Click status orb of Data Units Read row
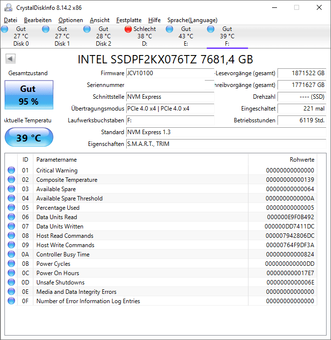 (x=11, y=217)
